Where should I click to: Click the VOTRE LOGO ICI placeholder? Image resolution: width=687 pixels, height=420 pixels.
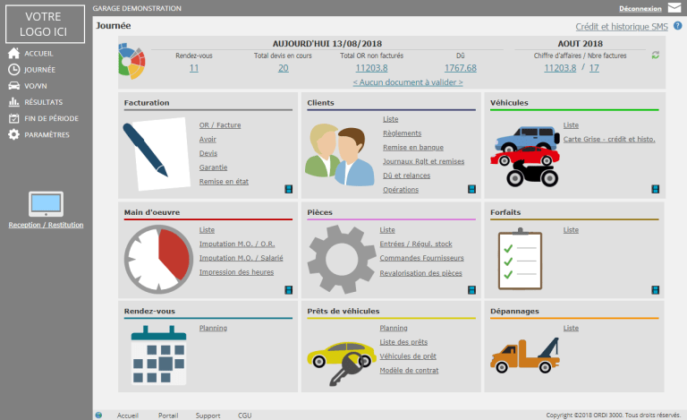click(x=46, y=24)
